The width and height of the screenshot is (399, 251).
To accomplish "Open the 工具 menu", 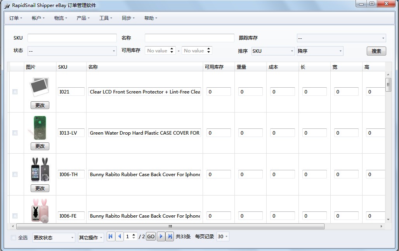I will [105, 18].
